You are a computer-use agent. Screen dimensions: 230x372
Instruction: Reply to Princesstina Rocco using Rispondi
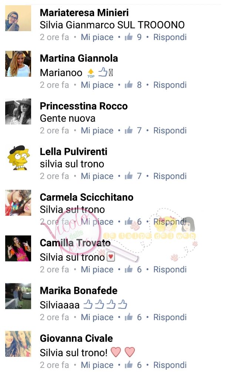pos(170,130)
